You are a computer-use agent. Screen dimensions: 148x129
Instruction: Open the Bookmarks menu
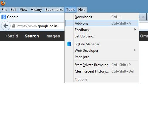coord(54,10)
